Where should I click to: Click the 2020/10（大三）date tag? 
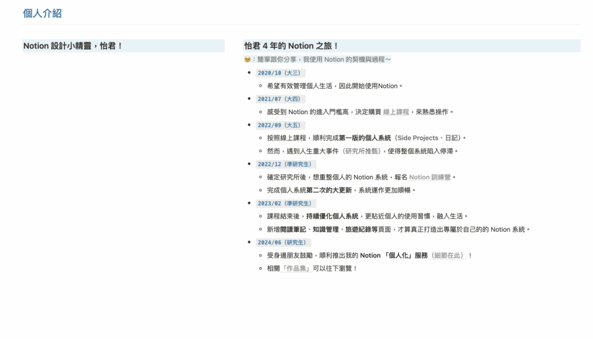pyautogui.click(x=279, y=73)
